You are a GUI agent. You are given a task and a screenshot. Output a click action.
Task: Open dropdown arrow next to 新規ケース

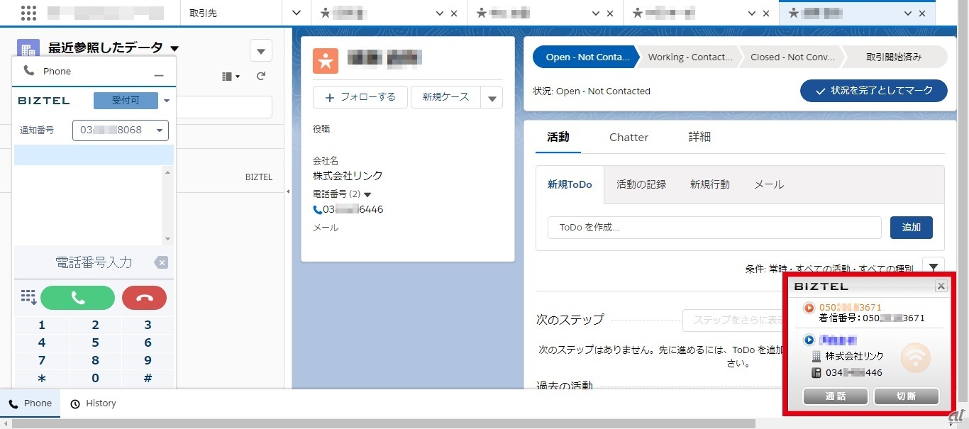tap(492, 99)
